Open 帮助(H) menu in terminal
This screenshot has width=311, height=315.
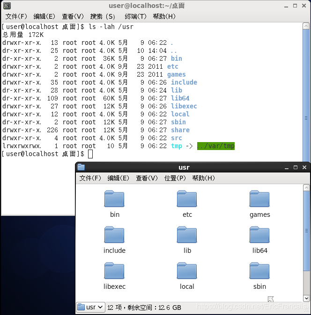coord(164,16)
